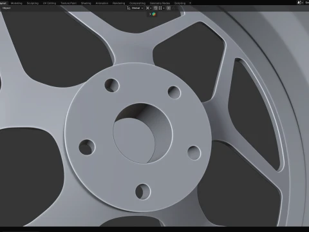The height and width of the screenshot is (232, 309).
Task: Switch to the Animation workspace tab
Action: point(102,3)
